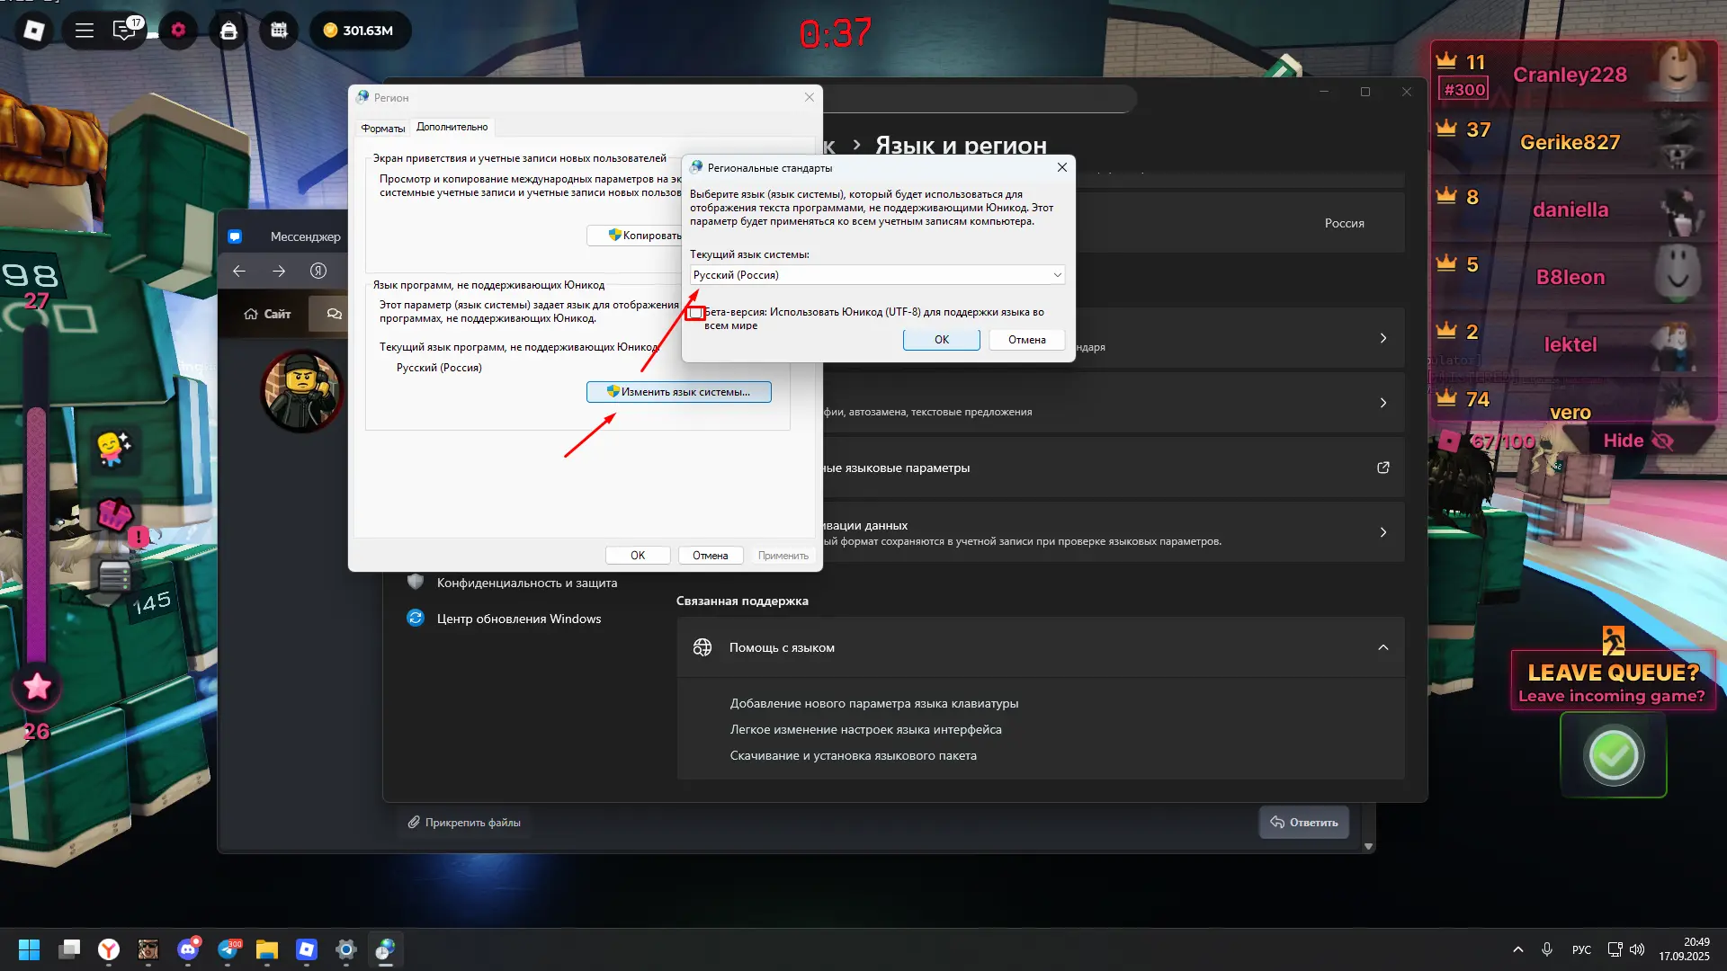Collapse the Помощь с языком section
Screen dimensions: 1727x971
tap(1383, 647)
